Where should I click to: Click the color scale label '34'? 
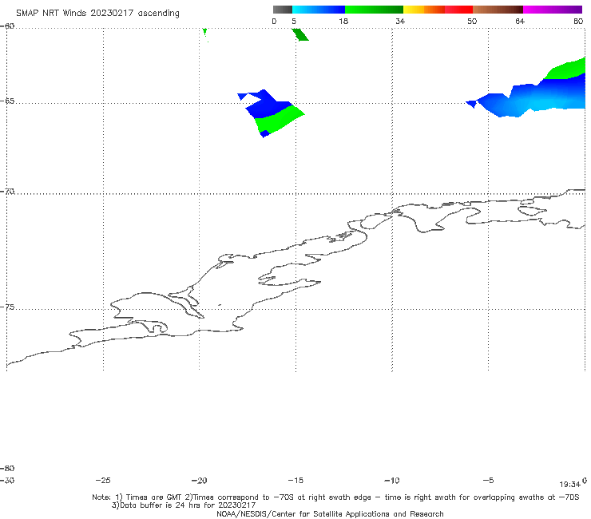[x=400, y=21]
